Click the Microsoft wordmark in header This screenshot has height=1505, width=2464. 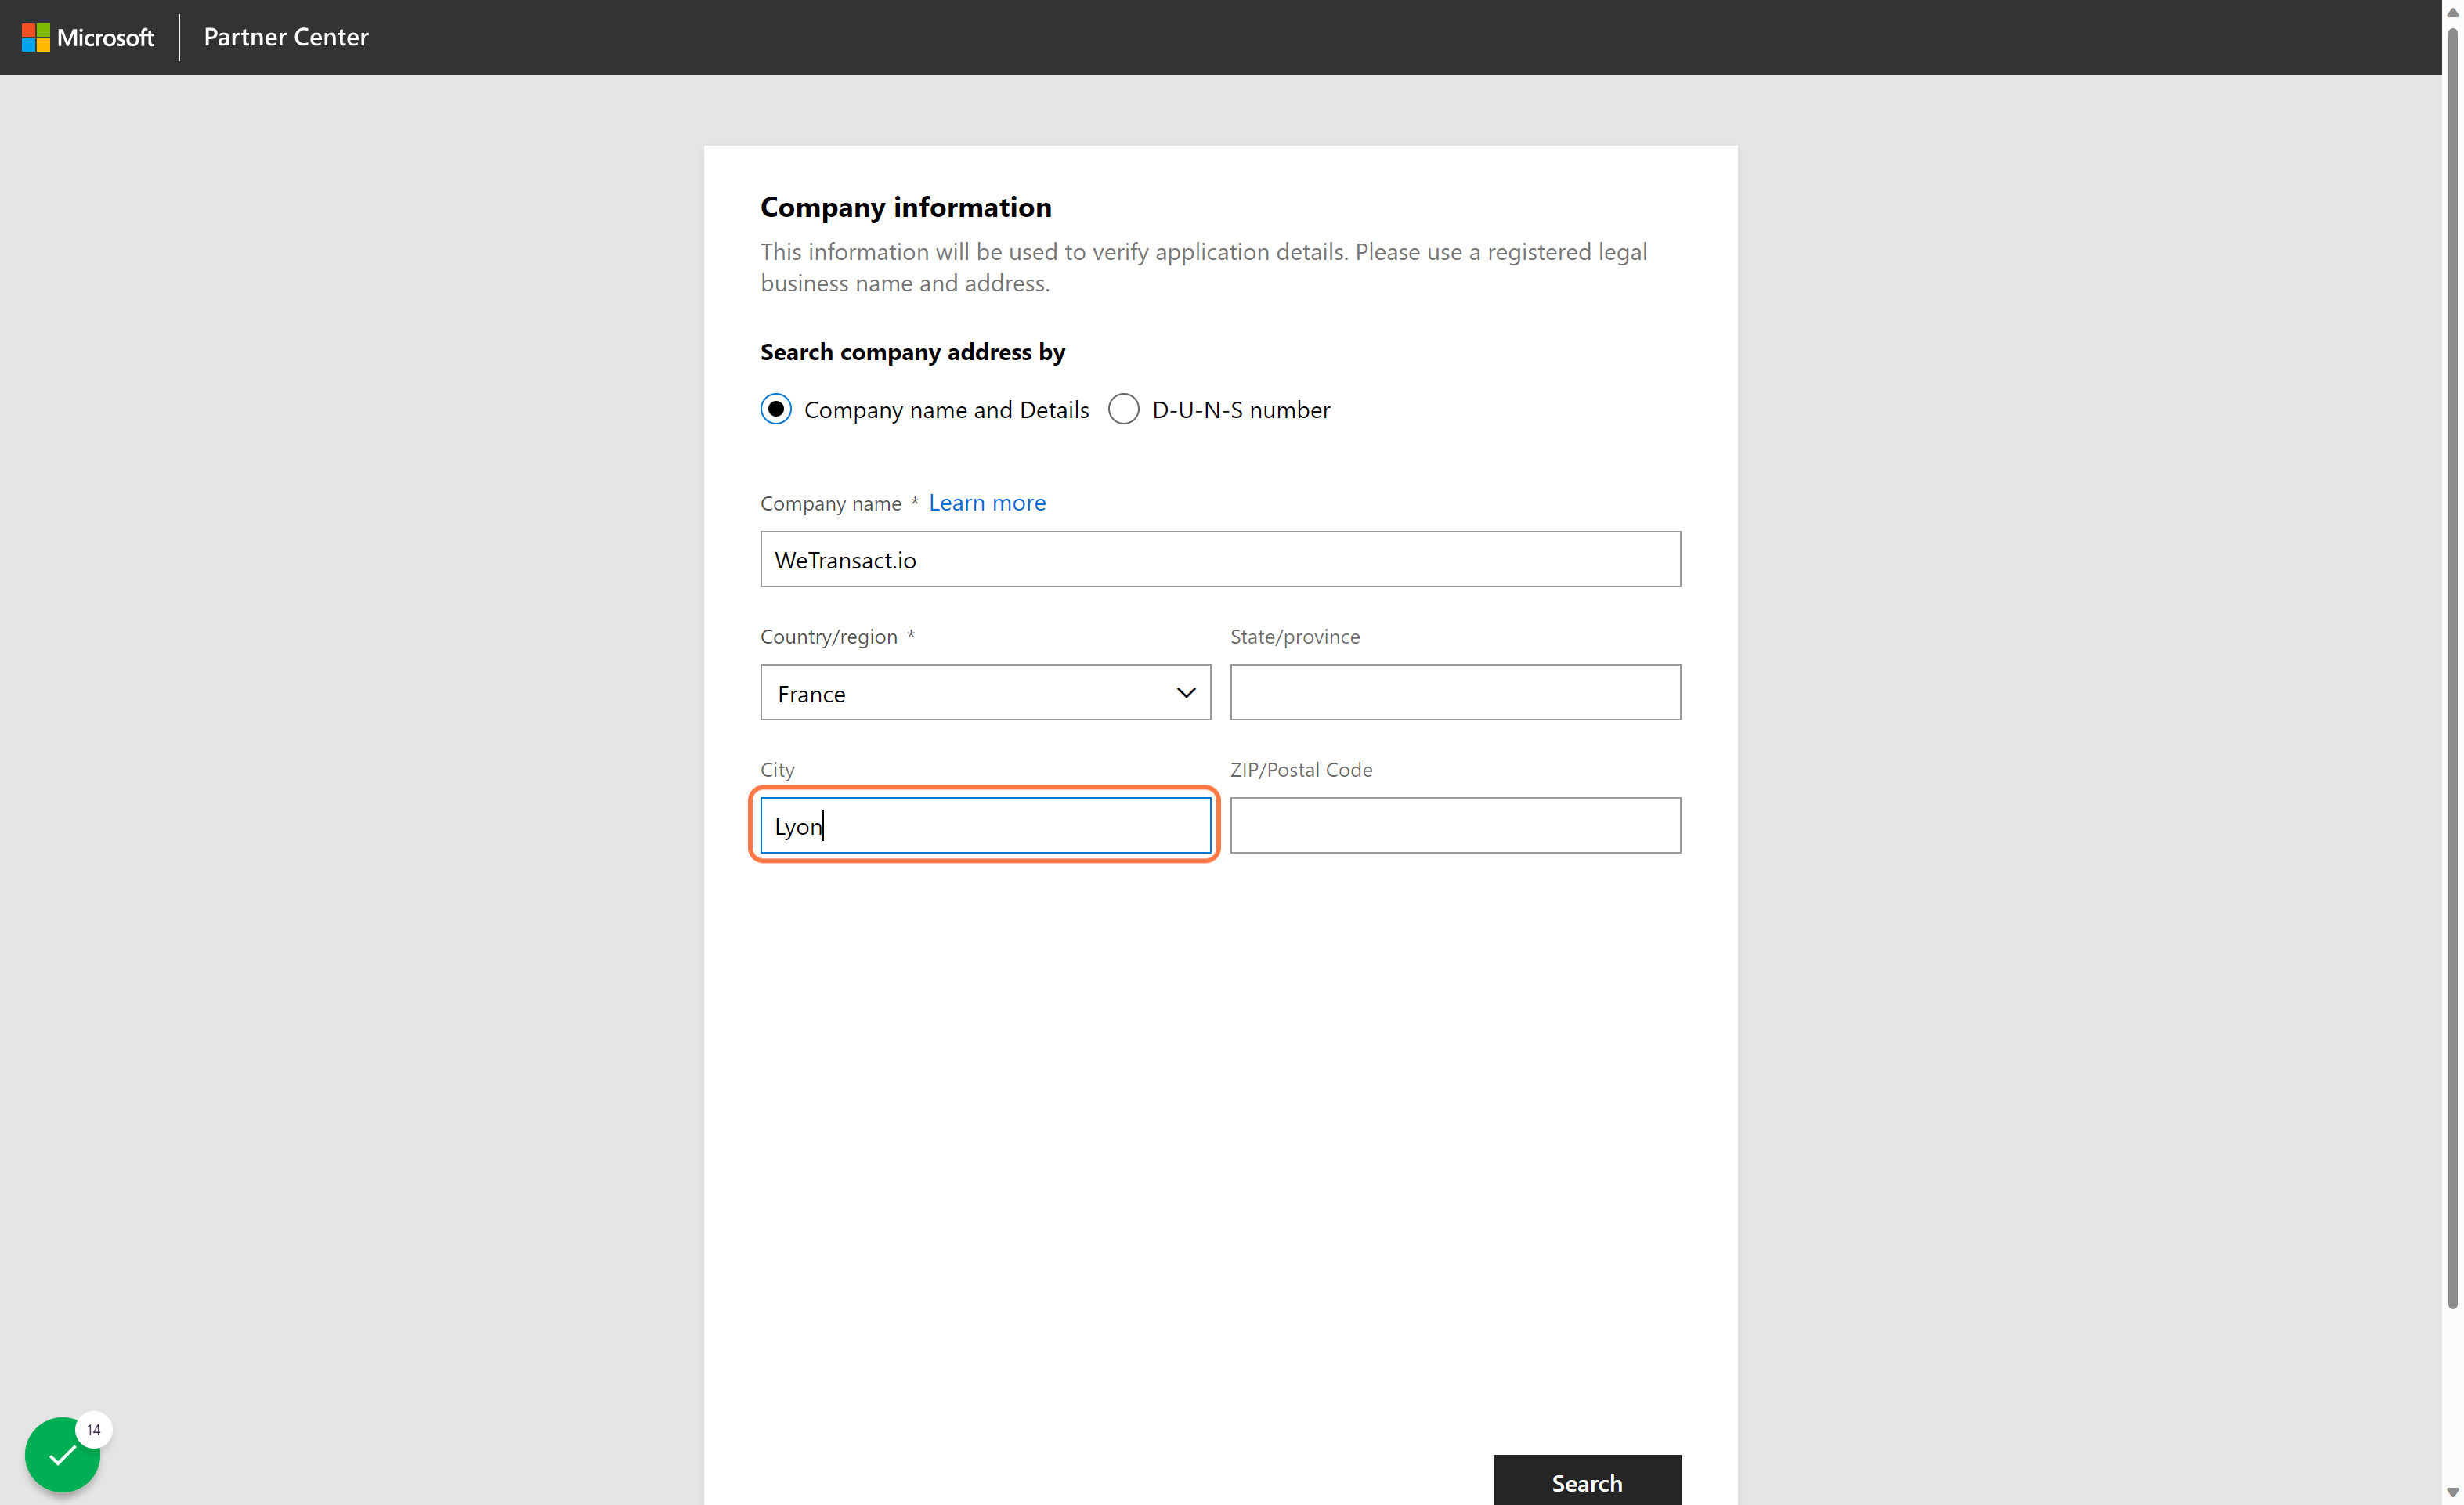pyautogui.click(x=106, y=37)
